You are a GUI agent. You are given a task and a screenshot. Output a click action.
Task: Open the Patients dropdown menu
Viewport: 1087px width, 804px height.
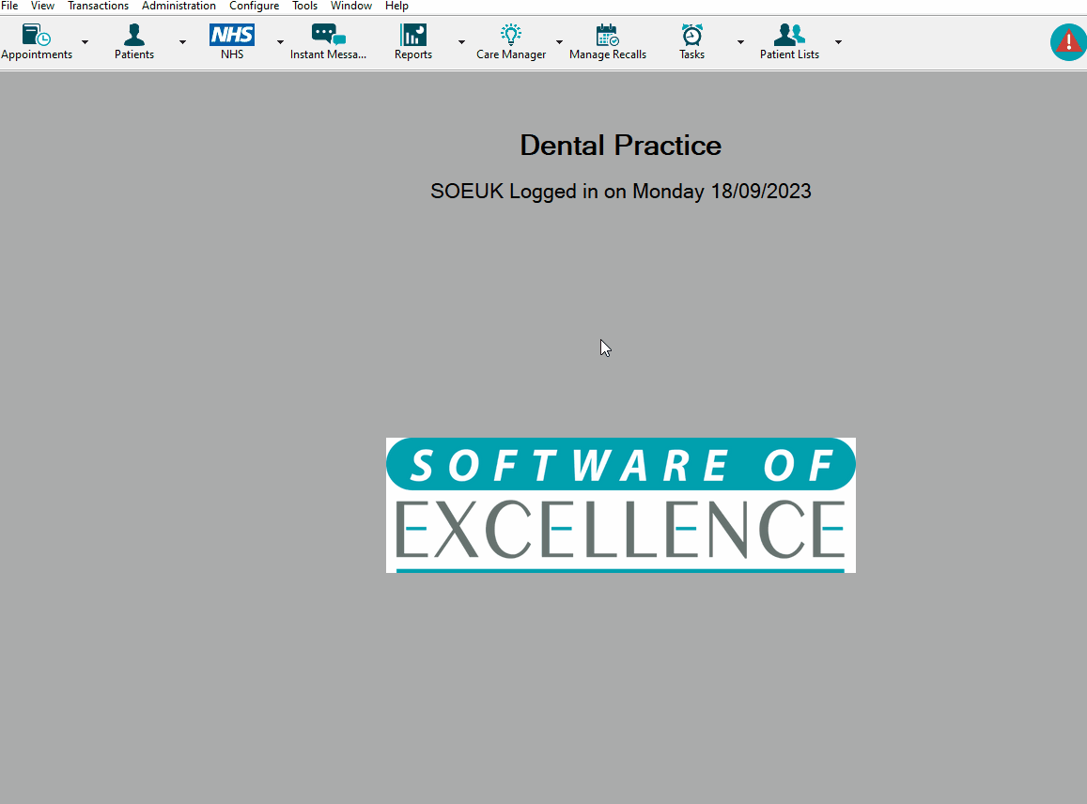(x=182, y=41)
